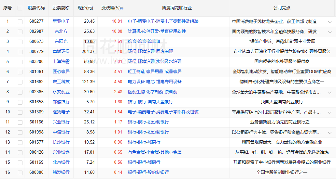Open the 隆扬电子 stock link
This screenshot has height=179, width=336.
tap(61, 112)
